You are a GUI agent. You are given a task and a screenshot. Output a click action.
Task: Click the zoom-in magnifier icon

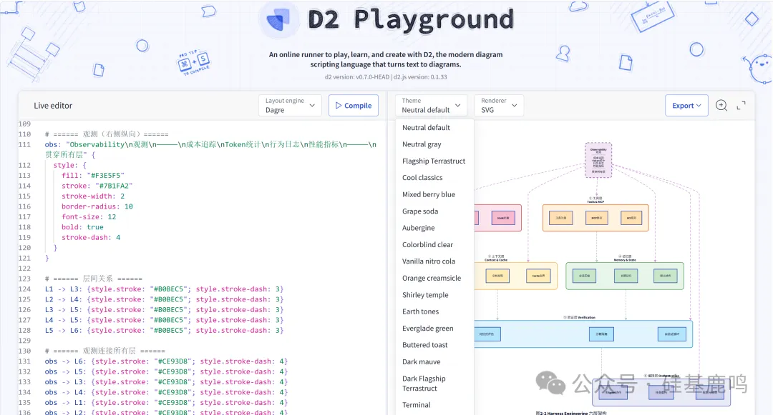click(721, 106)
